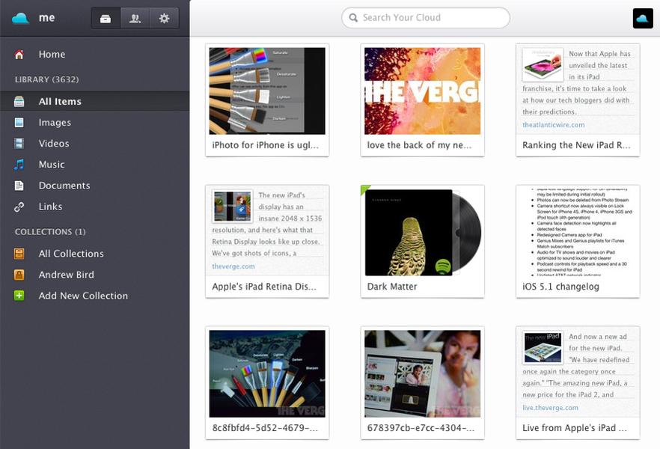660x449 pixels.
Task: Open the 8c8fbfd4 brushes image thumbnail
Action: [267, 373]
